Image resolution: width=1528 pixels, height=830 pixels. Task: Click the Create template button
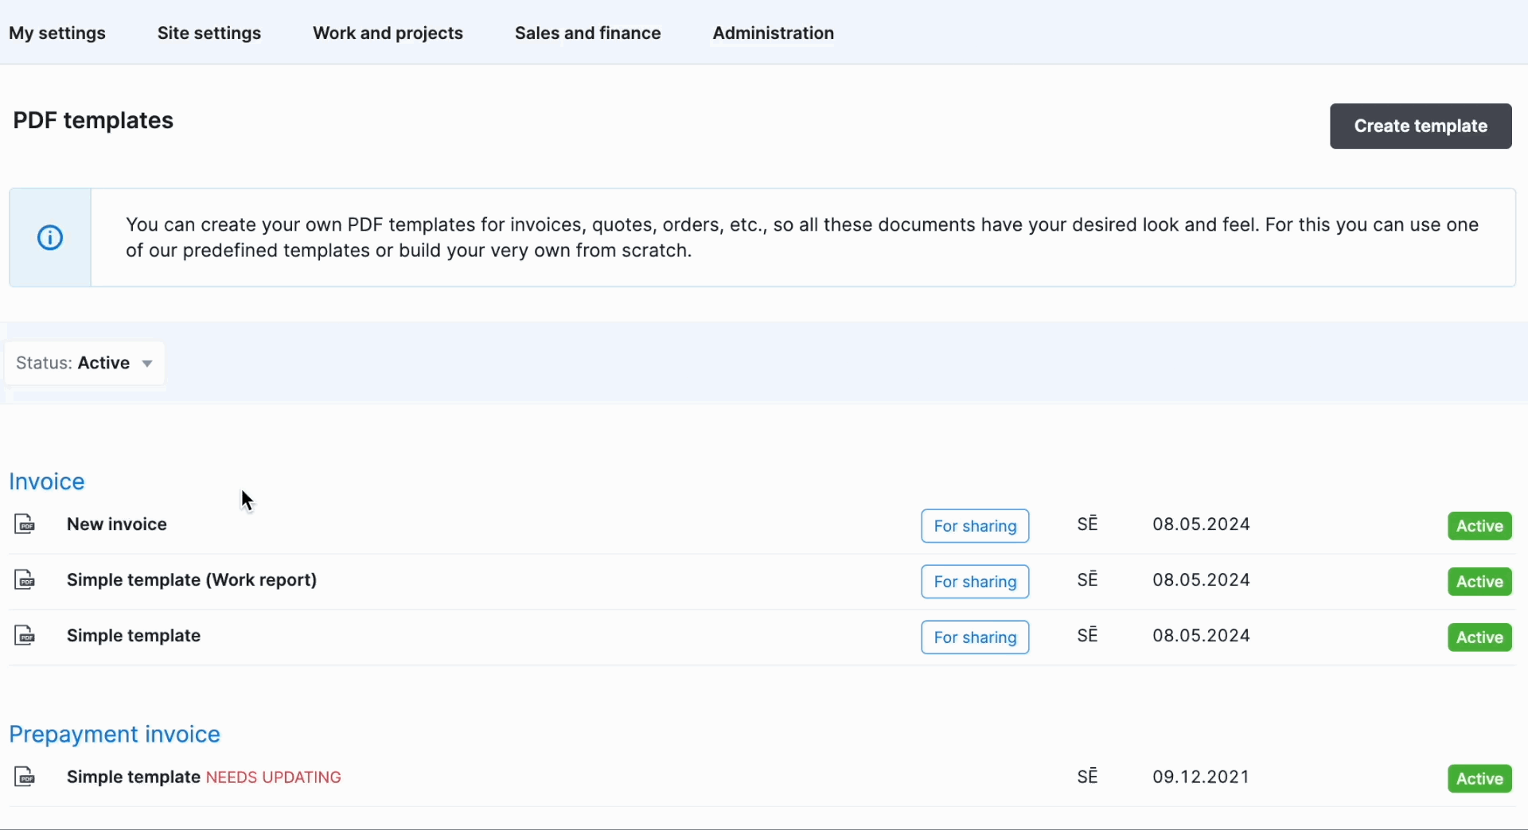[x=1421, y=126]
